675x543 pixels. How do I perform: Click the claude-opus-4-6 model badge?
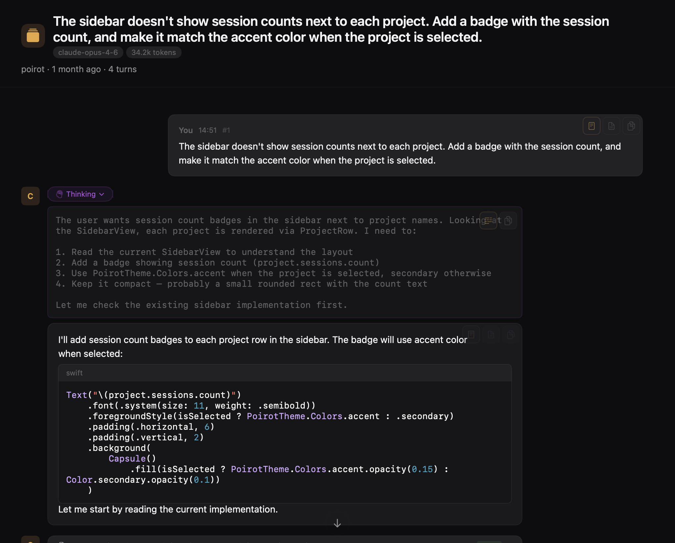pyautogui.click(x=88, y=52)
